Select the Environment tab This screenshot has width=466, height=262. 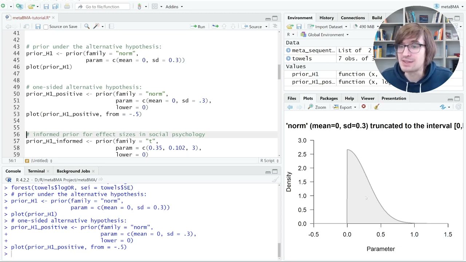pyautogui.click(x=300, y=18)
